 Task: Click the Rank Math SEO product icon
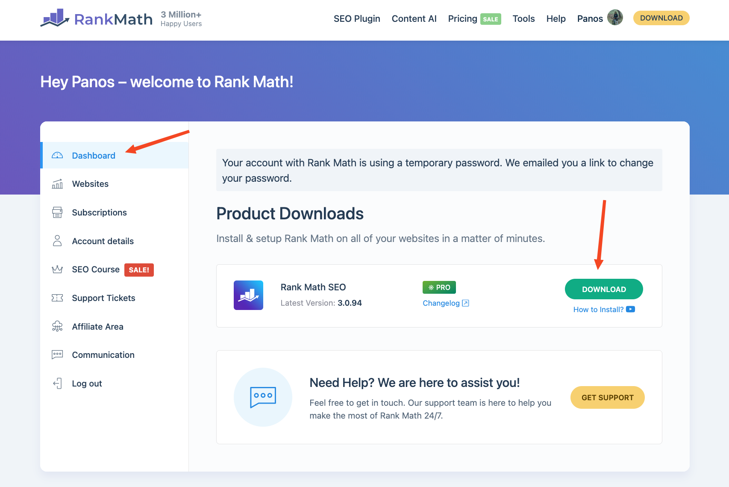point(248,295)
